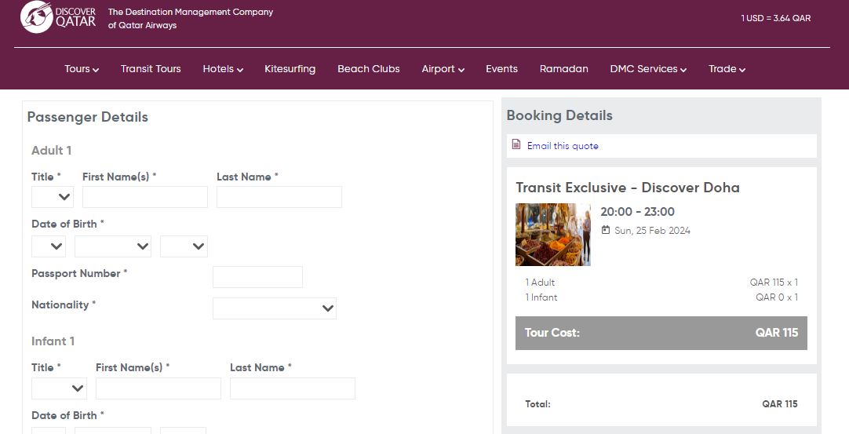The width and height of the screenshot is (849, 434).
Task: Select Infant 1 Title dropdown
Action: (x=59, y=388)
